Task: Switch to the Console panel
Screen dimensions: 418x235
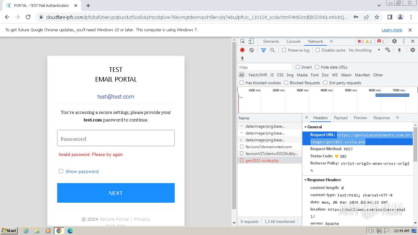Action: (293, 41)
